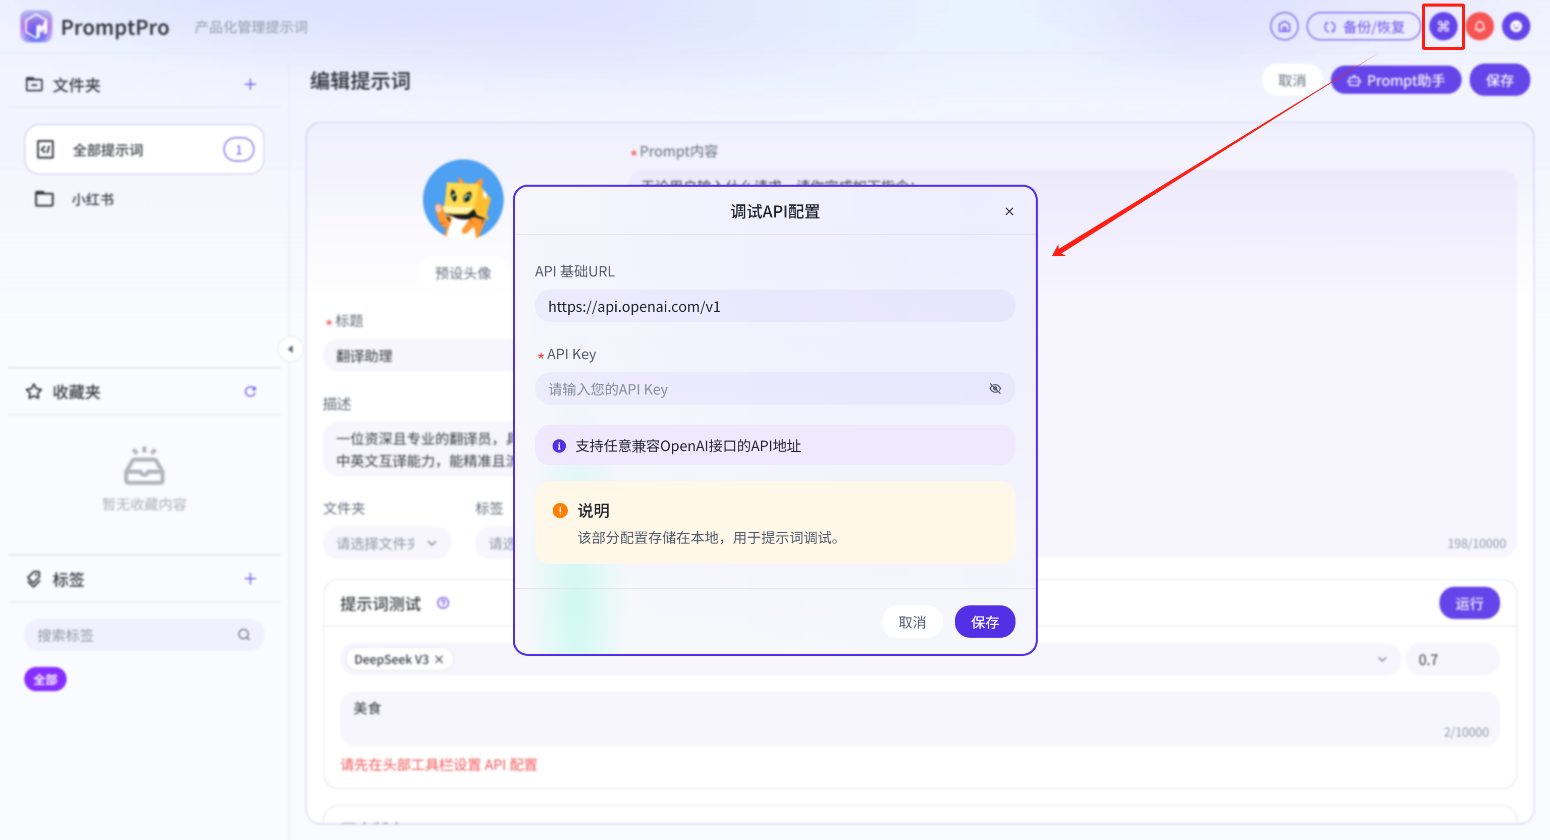
Task: Refresh the favorites list
Action: point(250,391)
